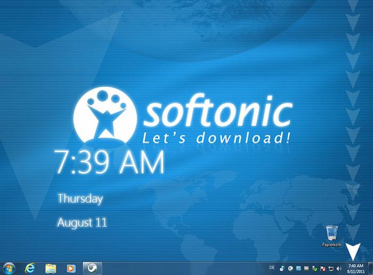373x275 pixels.
Task: Click the taskbar clock showing 7:40 AM
Action: click(x=356, y=269)
